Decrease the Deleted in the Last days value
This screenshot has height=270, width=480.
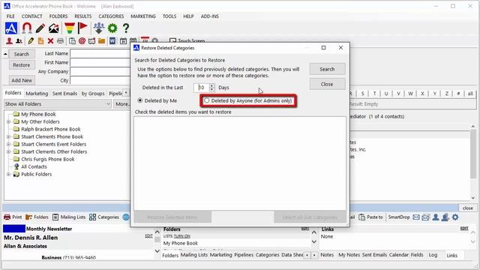coord(211,89)
